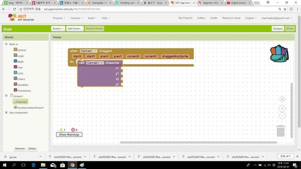This screenshot has height=169, width=301.
Task: Open the Guide link
Action: tap(214, 18)
